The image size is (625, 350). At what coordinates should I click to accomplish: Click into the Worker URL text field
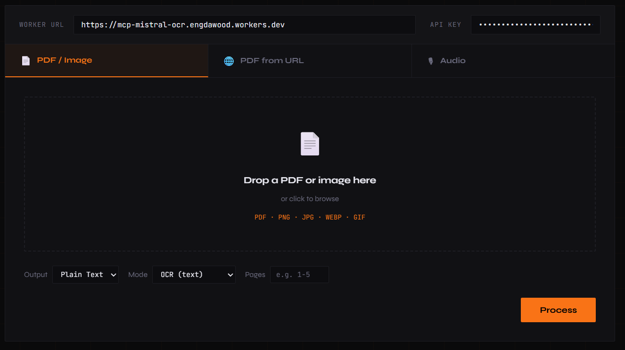244,24
